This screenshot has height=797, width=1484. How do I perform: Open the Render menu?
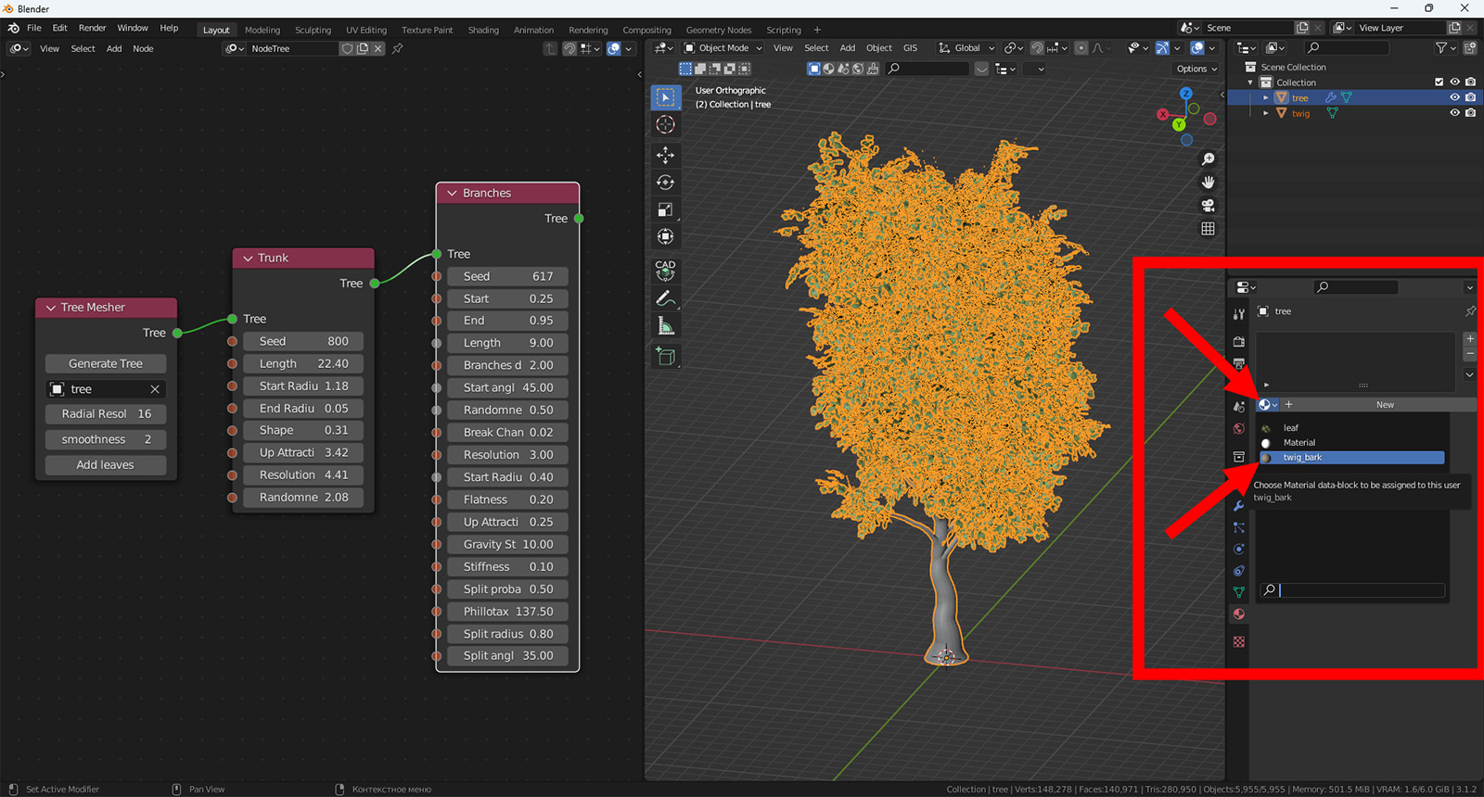coord(92,28)
